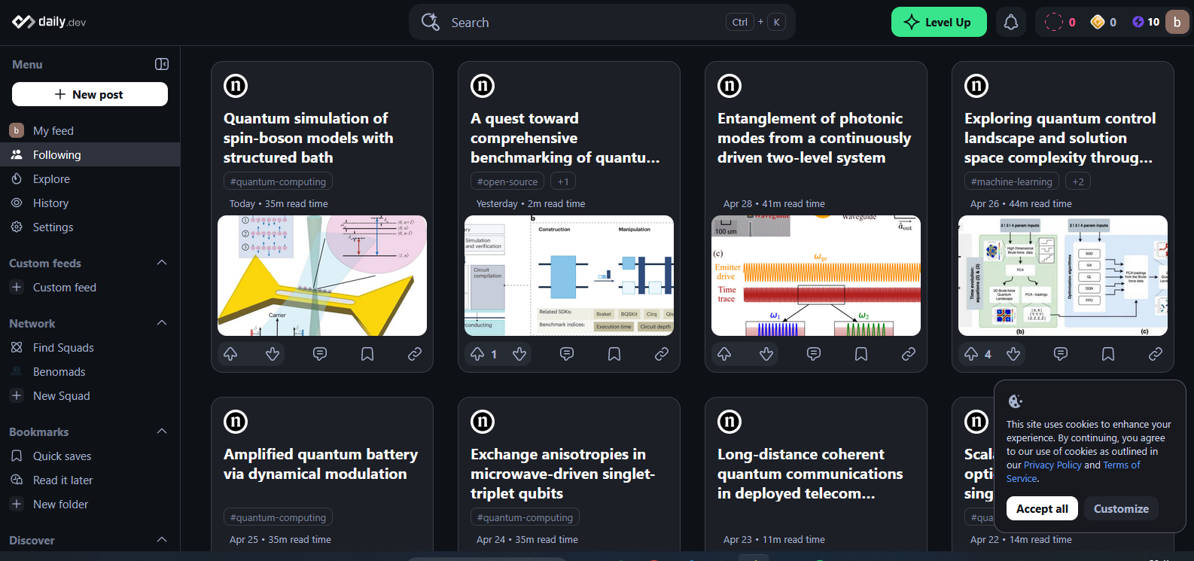Open the reputation points counter
The width and height of the screenshot is (1194, 561).
pos(1104,22)
